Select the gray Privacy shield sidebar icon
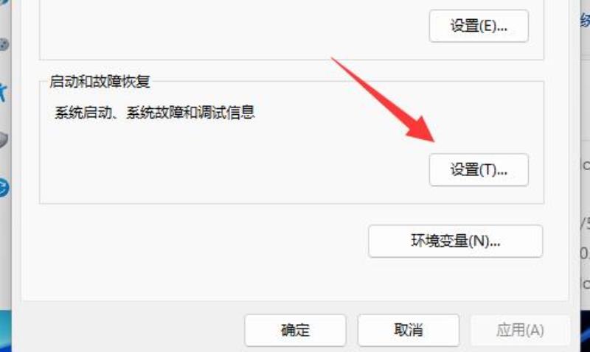The image size is (590, 352). 4,141
